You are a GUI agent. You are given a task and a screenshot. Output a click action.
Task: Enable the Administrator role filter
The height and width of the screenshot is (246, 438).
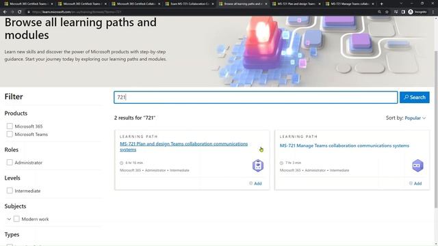point(10,163)
